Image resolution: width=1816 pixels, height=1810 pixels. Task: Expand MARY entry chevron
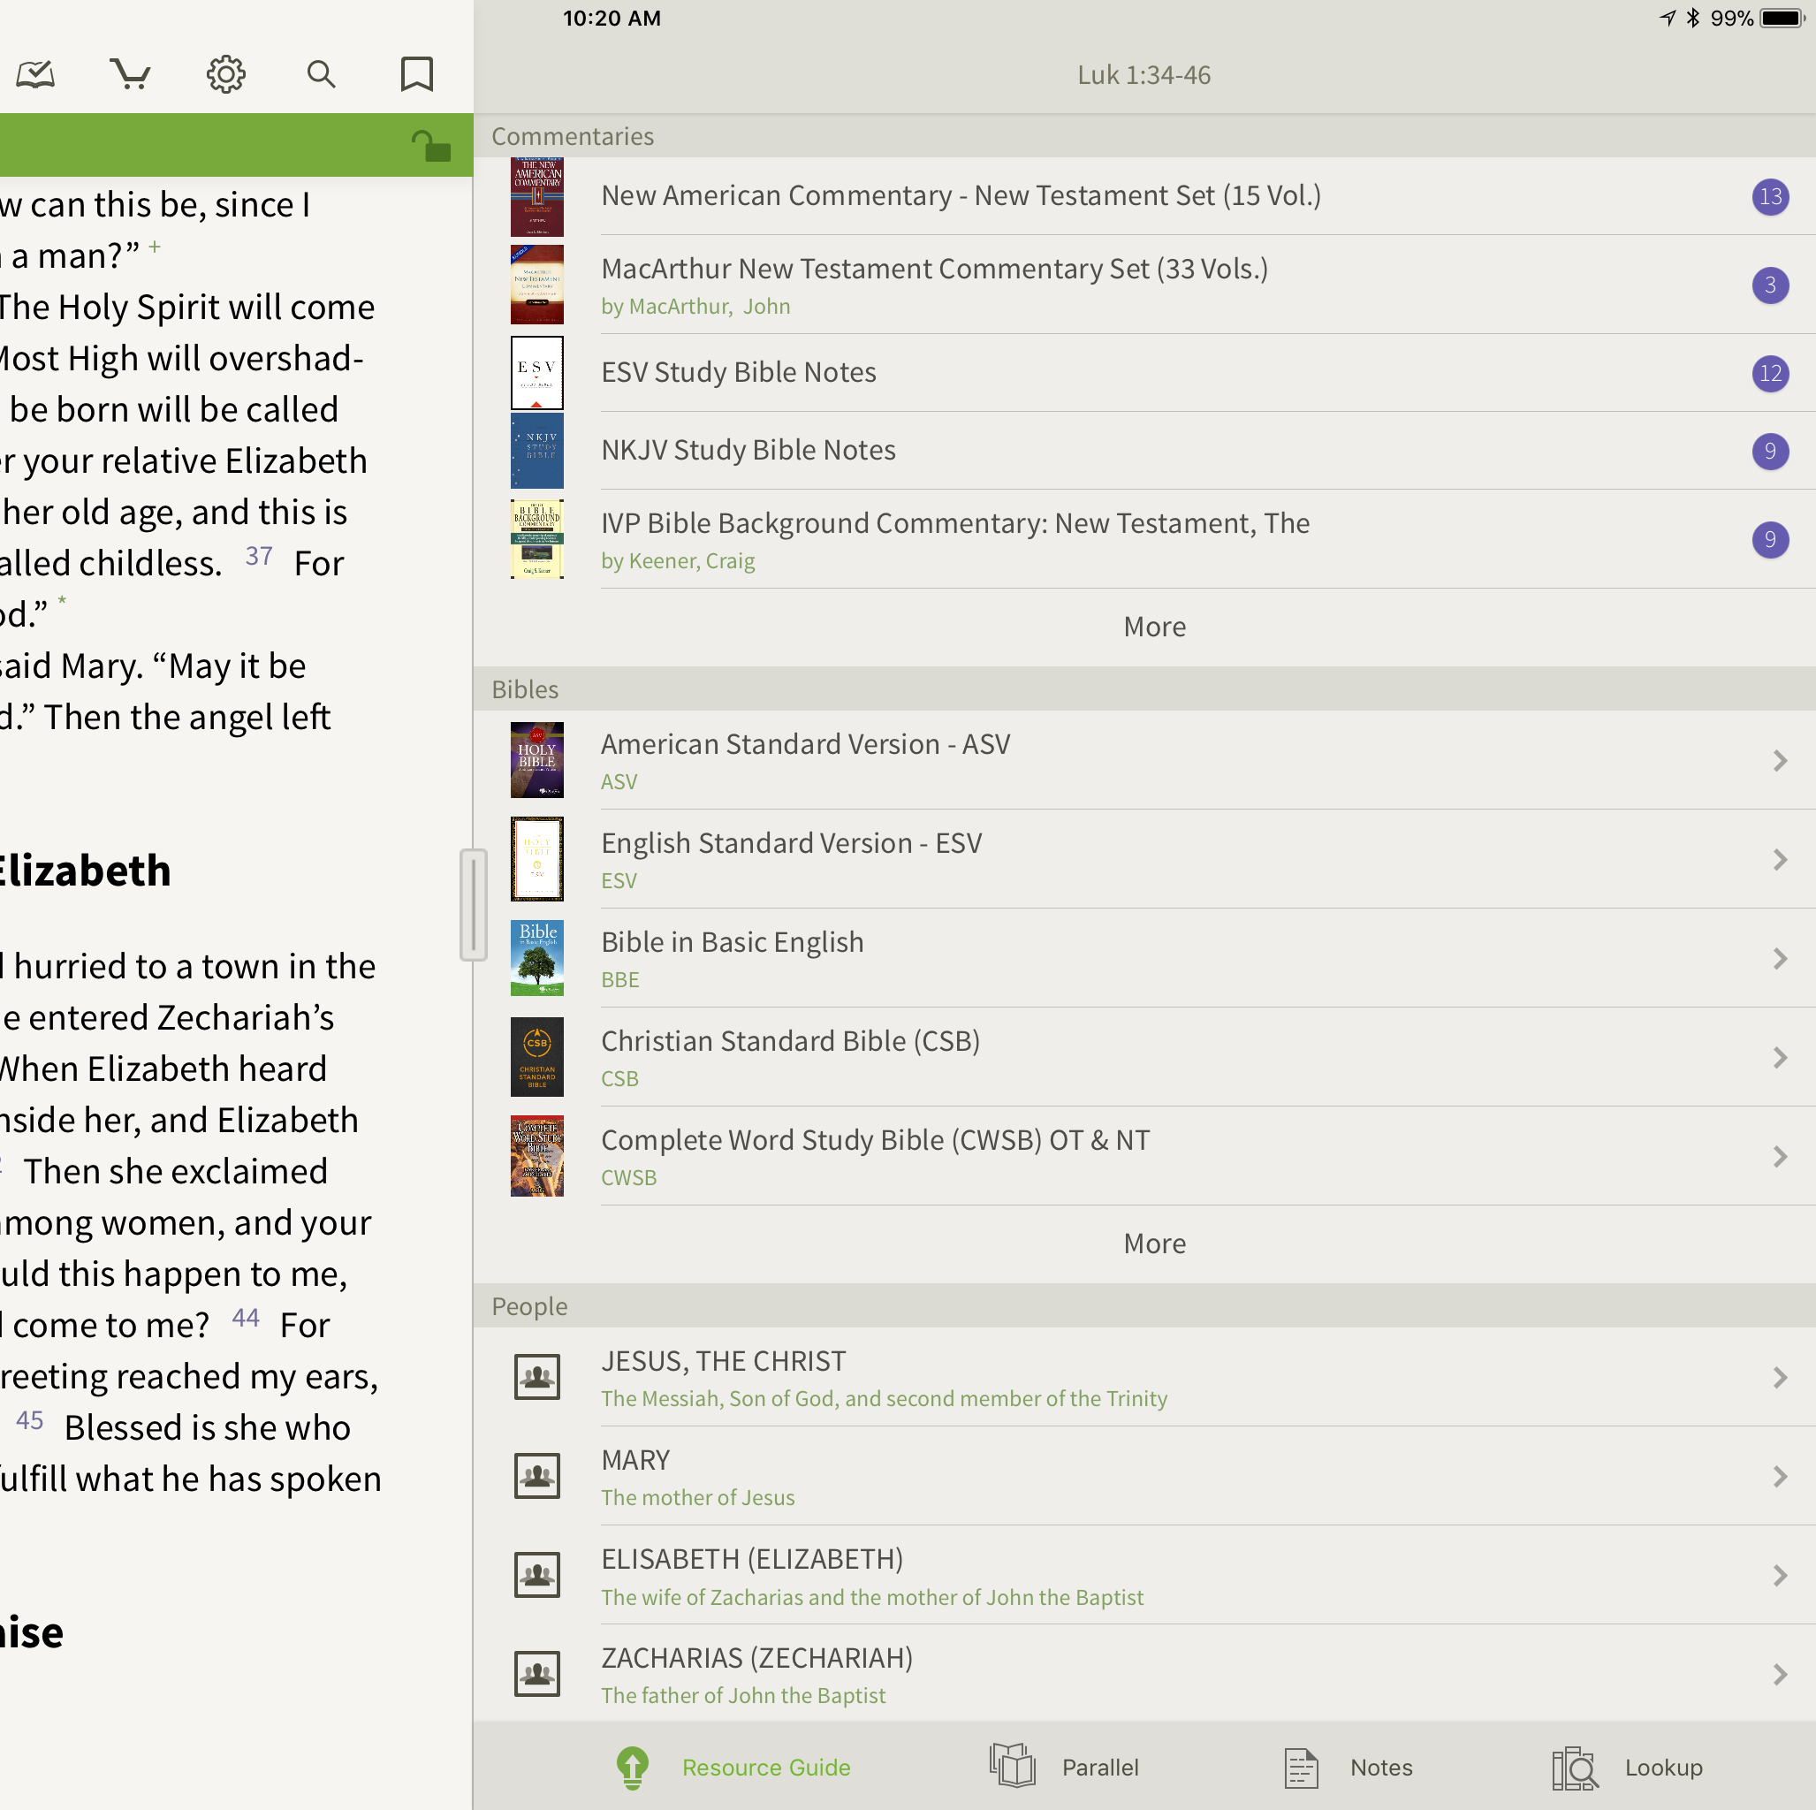click(1780, 1476)
